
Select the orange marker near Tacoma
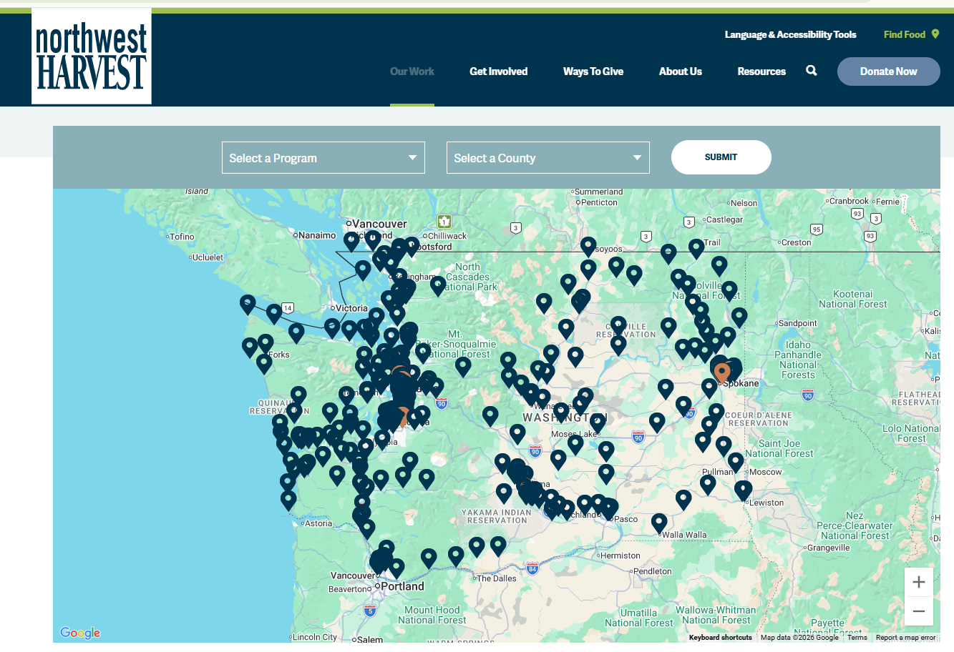point(402,417)
